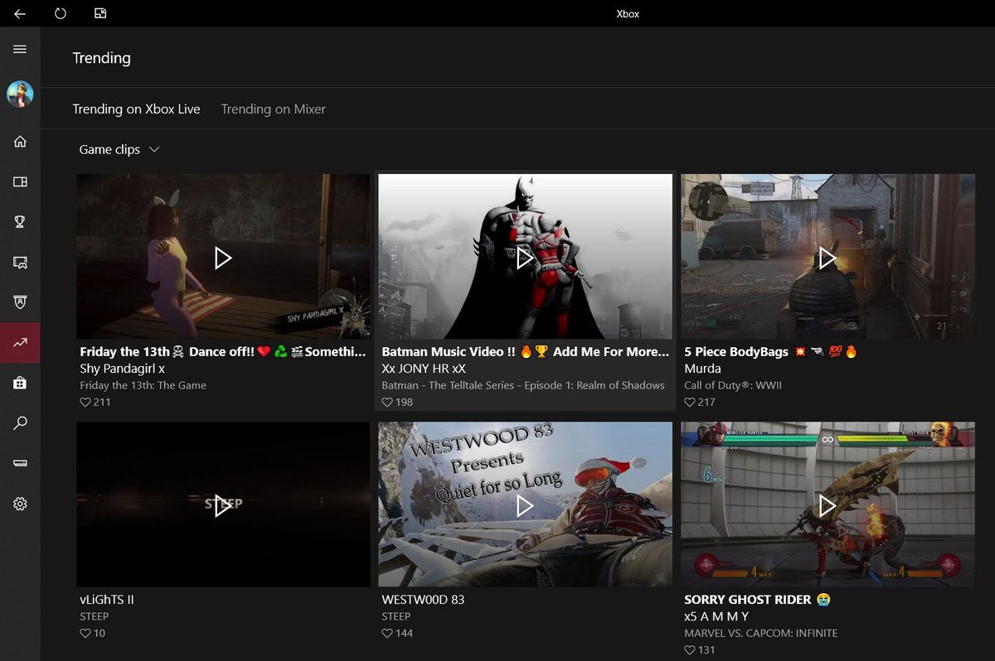Screen dimensions: 995x661
Task: Select the Trending sidebar icon
Action: (x=20, y=342)
